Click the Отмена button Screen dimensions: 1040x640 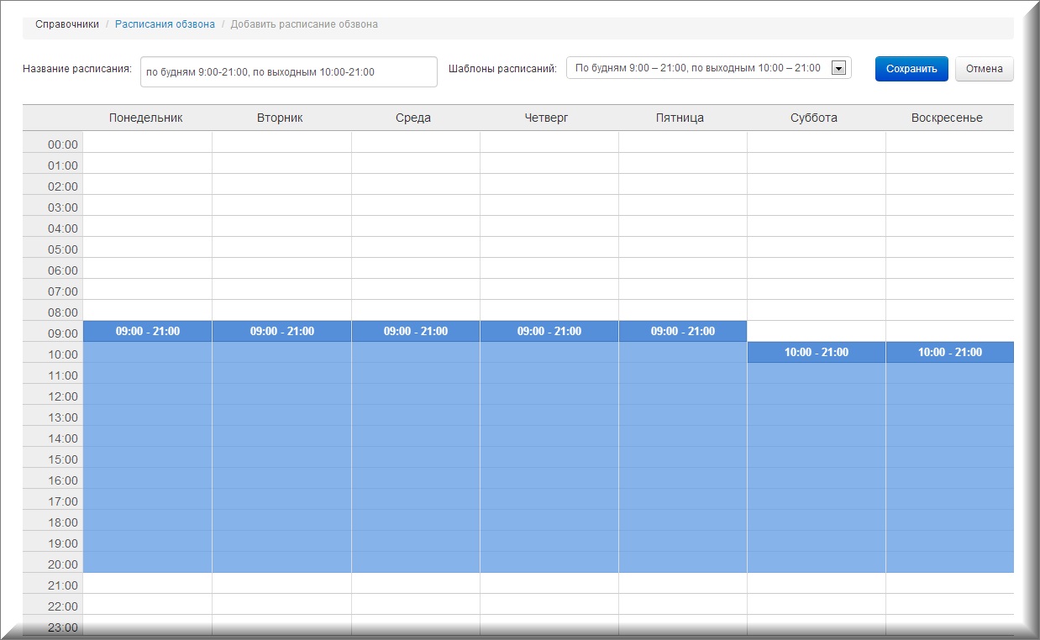(x=984, y=69)
